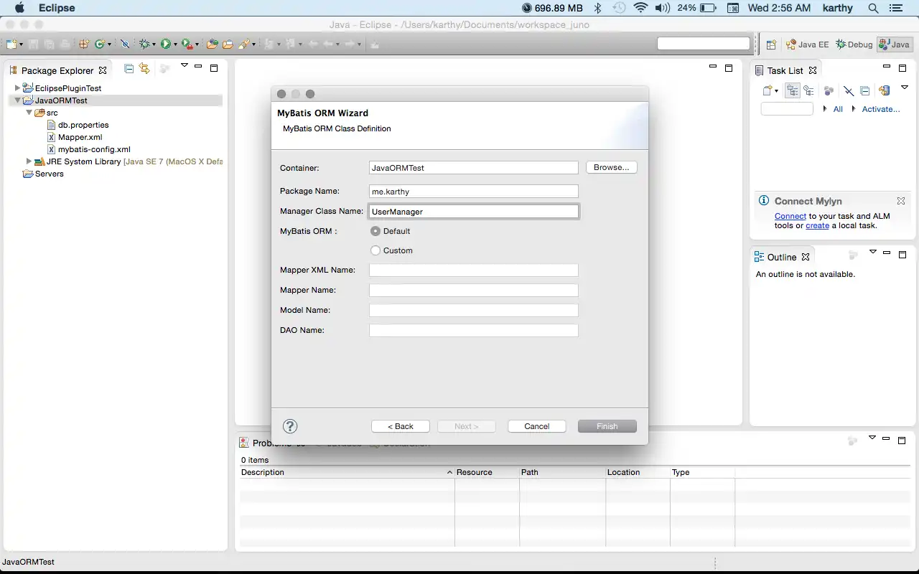The image size is (919, 574).
Task: Select the Outline tab
Action: click(x=781, y=257)
